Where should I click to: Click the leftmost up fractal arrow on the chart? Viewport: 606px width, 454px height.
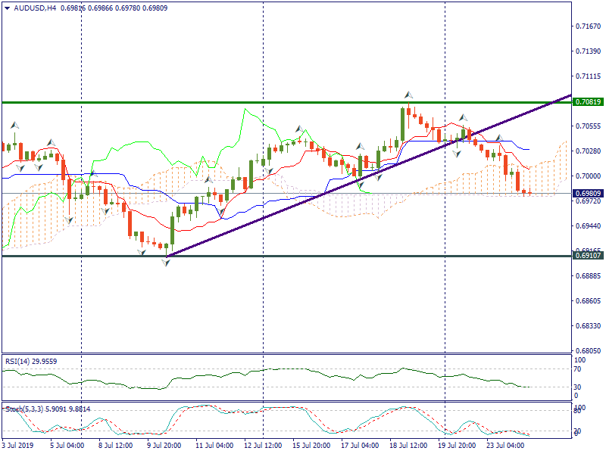[x=14, y=125]
